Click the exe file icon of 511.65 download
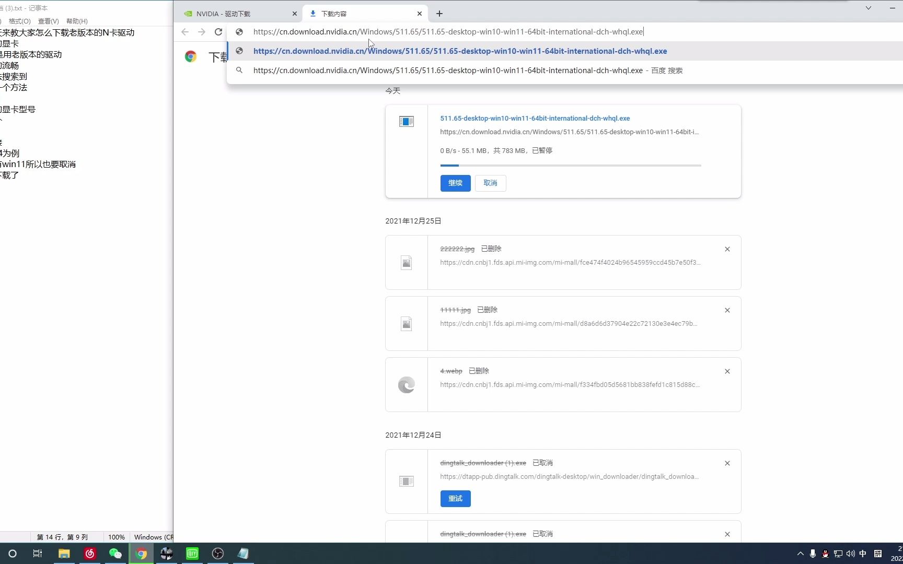 tap(406, 122)
